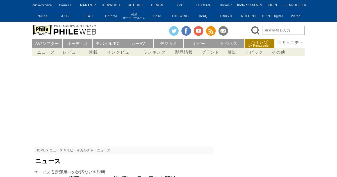Open the モバイル/PC tab
This screenshot has height=177, width=337.
[x=108, y=44]
